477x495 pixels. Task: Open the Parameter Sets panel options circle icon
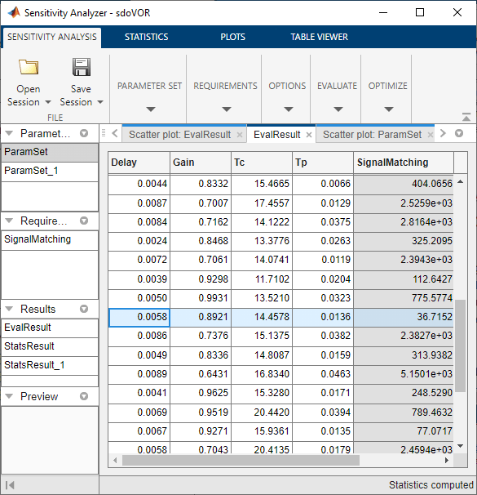point(84,133)
